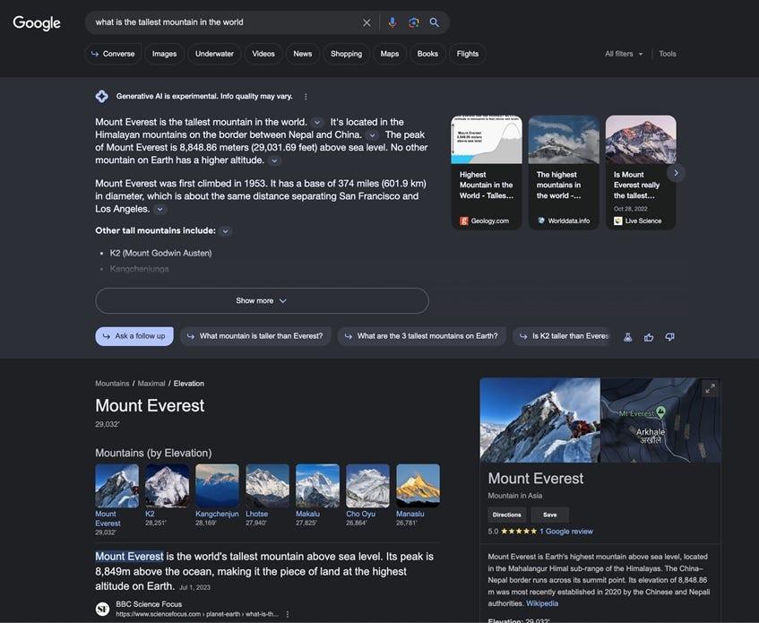
Task: Click the Geology.com source icon
Action: click(x=463, y=221)
